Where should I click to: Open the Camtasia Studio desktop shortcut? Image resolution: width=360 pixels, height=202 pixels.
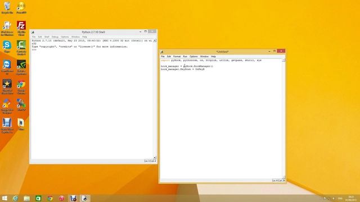click(21, 48)
